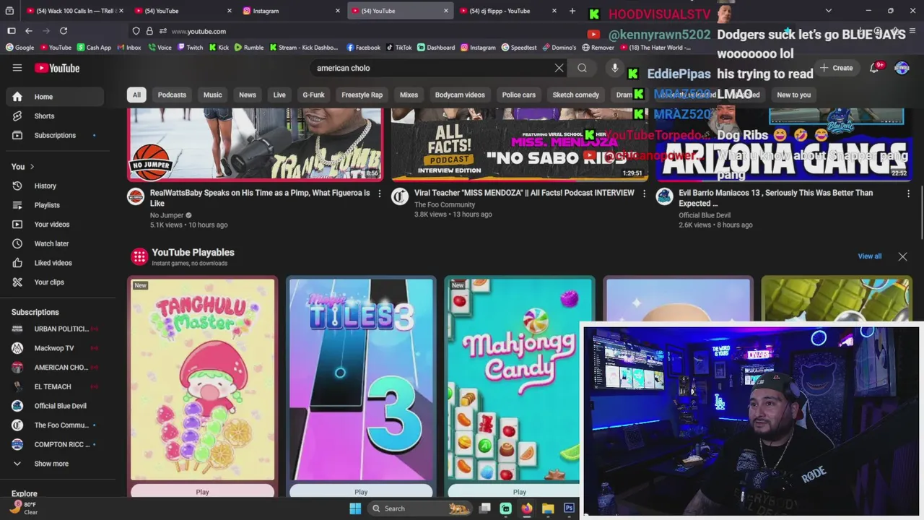The width and height of the screenshot is (924, 520).
Task: Click the YouTube logo
Action: point(57,68)
